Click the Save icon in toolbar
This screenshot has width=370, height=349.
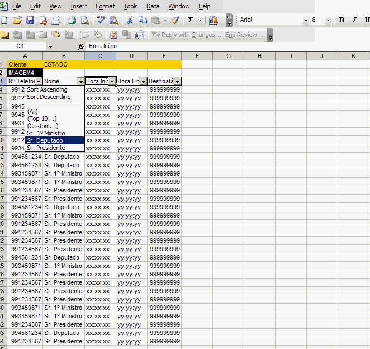pyautogui.click(x=30, y=20)
